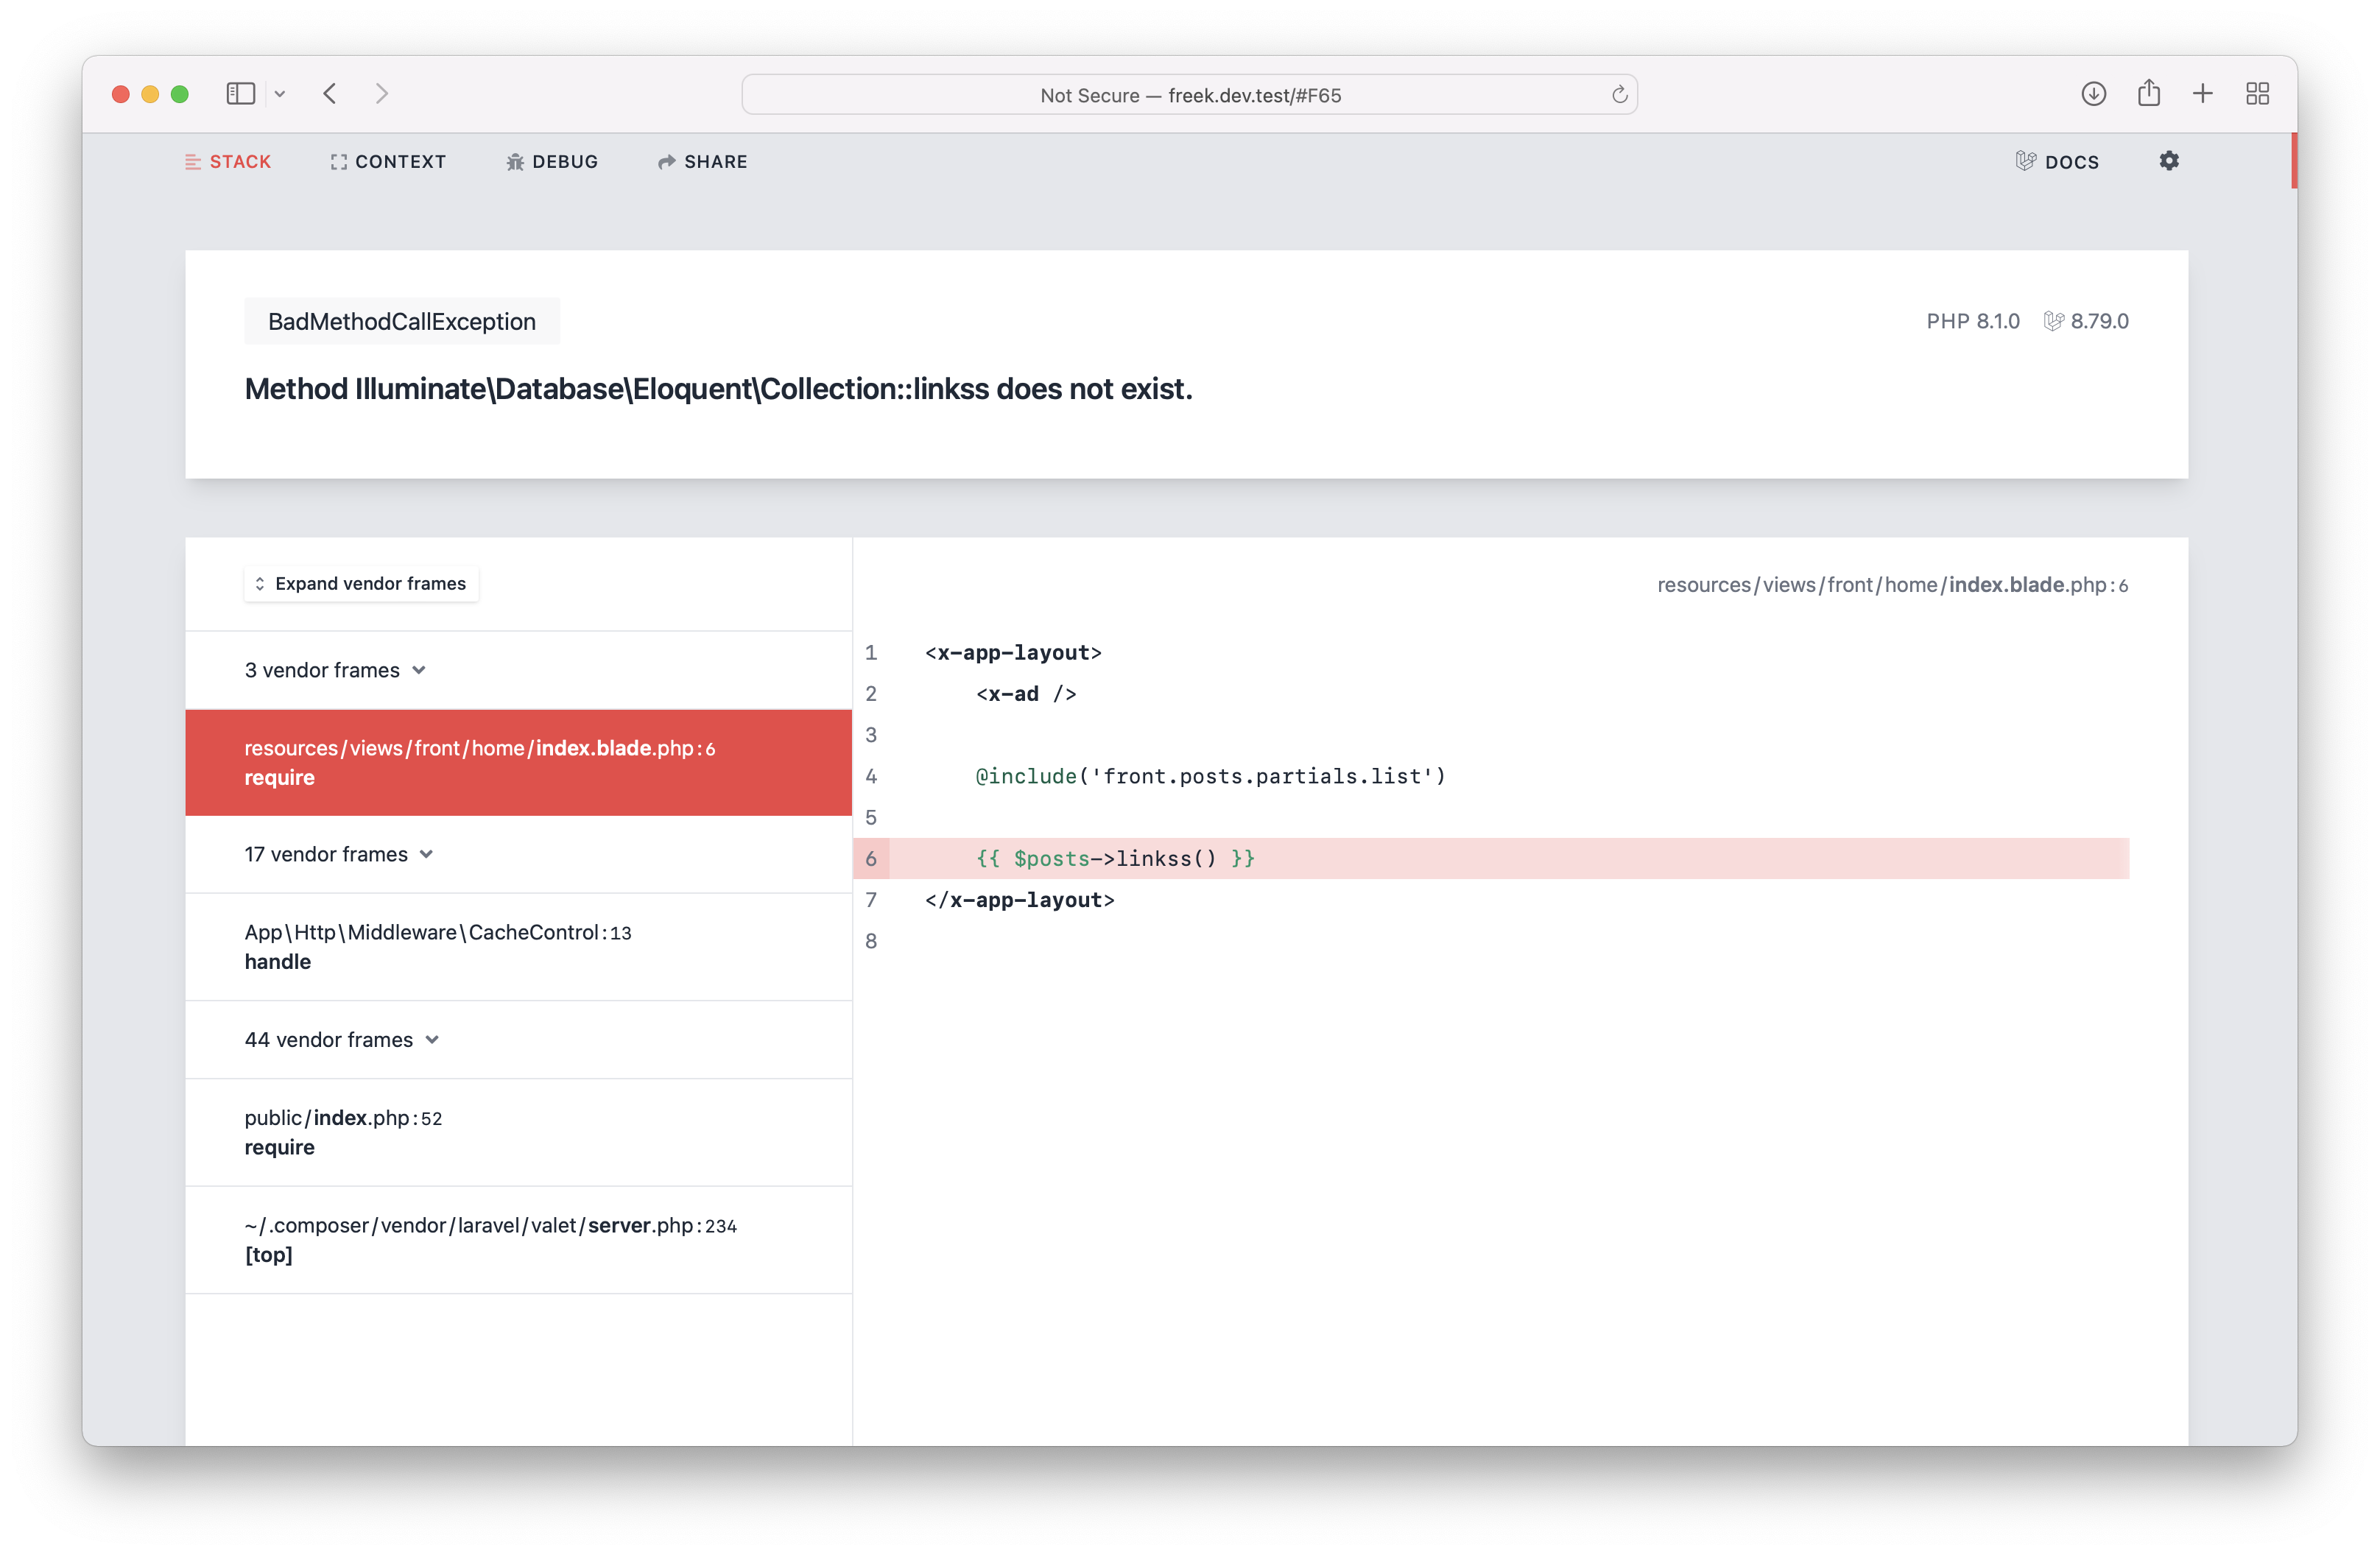This screenshot has width=2380, height=1555.
Task: Click the browser forward navigation icon
Action: 379,92
